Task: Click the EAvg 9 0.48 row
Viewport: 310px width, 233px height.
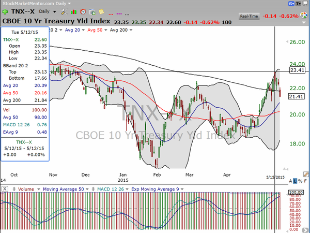Action: pos(25,132)
